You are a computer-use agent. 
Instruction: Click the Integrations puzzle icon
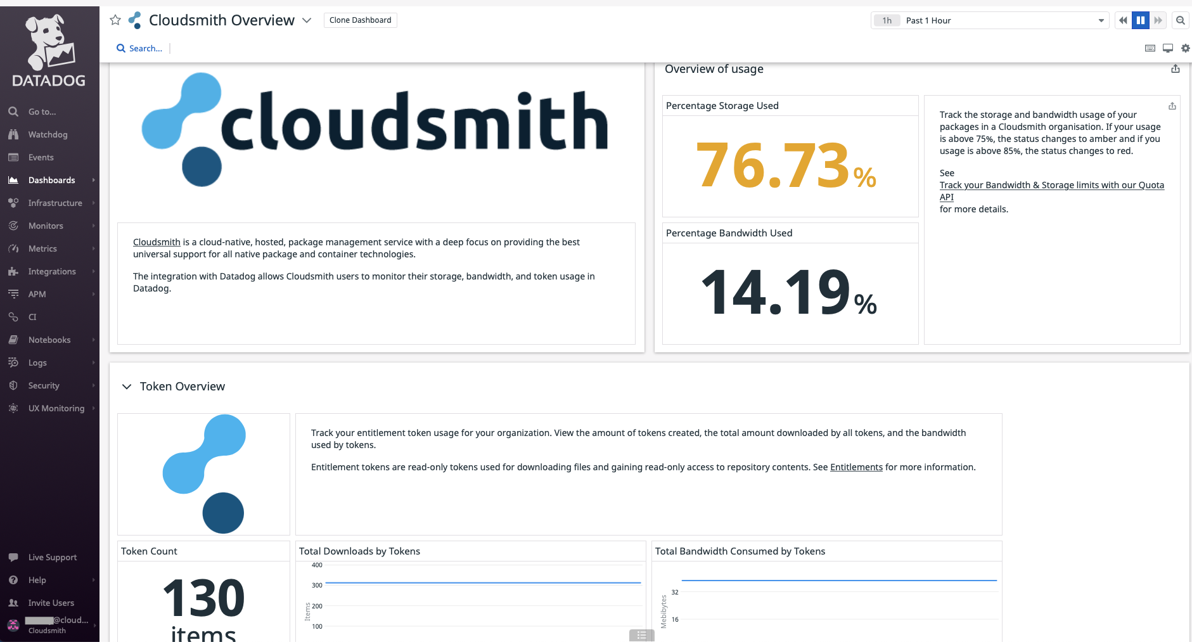coord(13,271)
